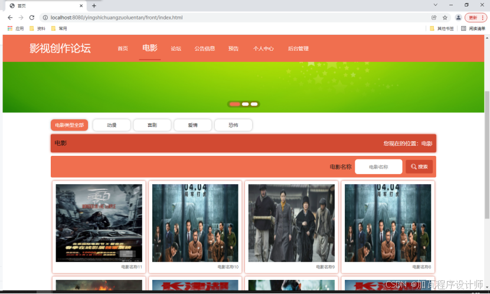Open movie poster for 电影名称11
Screen dimensions: 490x294
(99, 223)
